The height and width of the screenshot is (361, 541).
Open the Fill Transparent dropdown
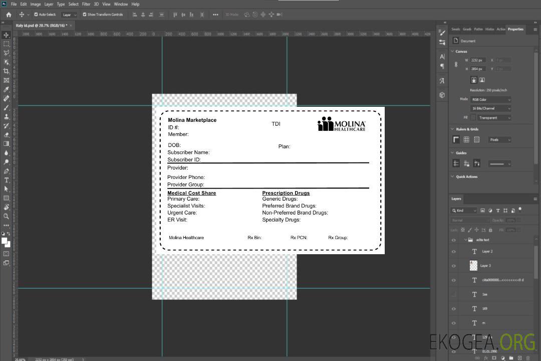[x=494, y=118]
